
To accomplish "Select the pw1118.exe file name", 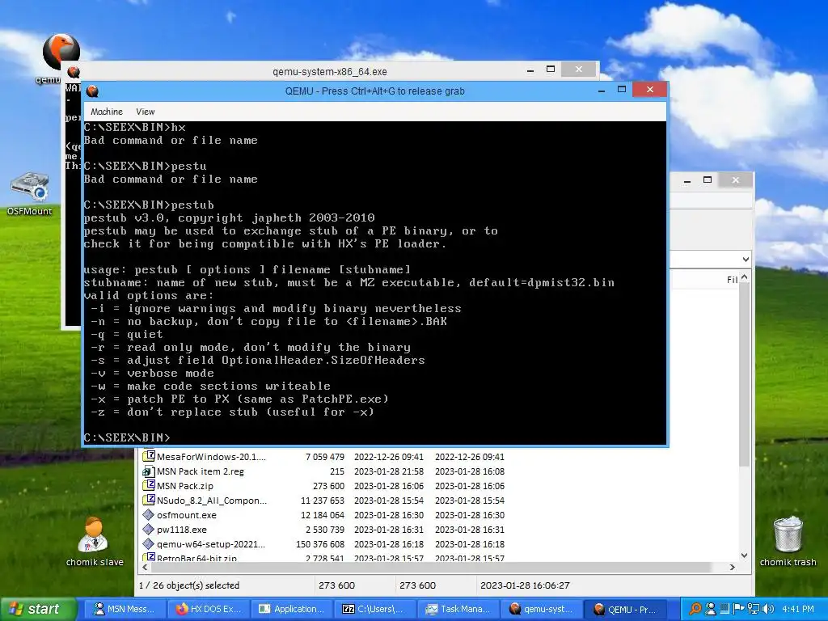I will click(x=182, y=530).
